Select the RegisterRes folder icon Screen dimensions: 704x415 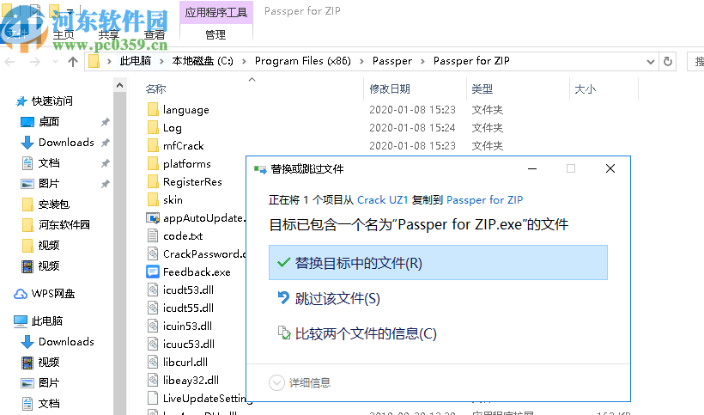point(153,181)
